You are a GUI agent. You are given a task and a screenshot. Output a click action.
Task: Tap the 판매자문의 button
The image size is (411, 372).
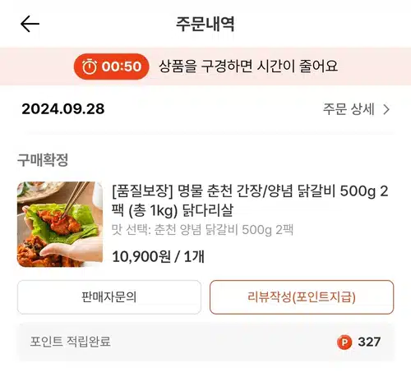click(x=109, y=297)
